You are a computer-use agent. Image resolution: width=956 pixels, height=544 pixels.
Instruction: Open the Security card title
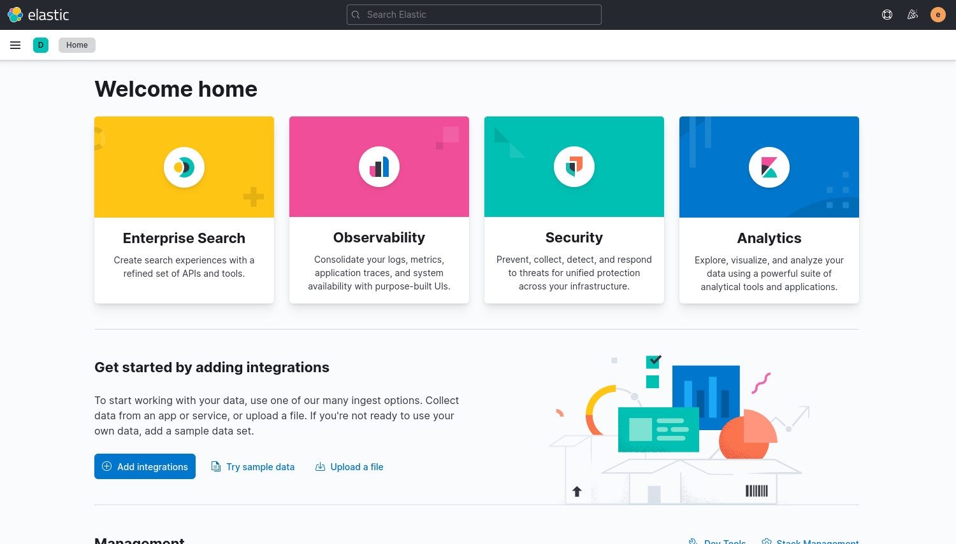(574, 237)
